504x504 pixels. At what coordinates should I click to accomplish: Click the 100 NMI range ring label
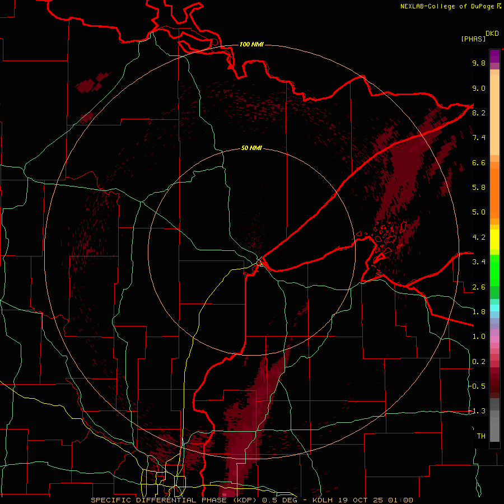[x=251, y=44]
